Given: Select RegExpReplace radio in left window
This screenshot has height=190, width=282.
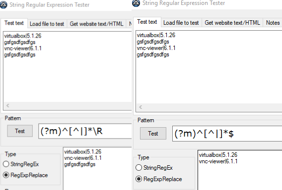Looking at the screenshot, I should 6,175.
